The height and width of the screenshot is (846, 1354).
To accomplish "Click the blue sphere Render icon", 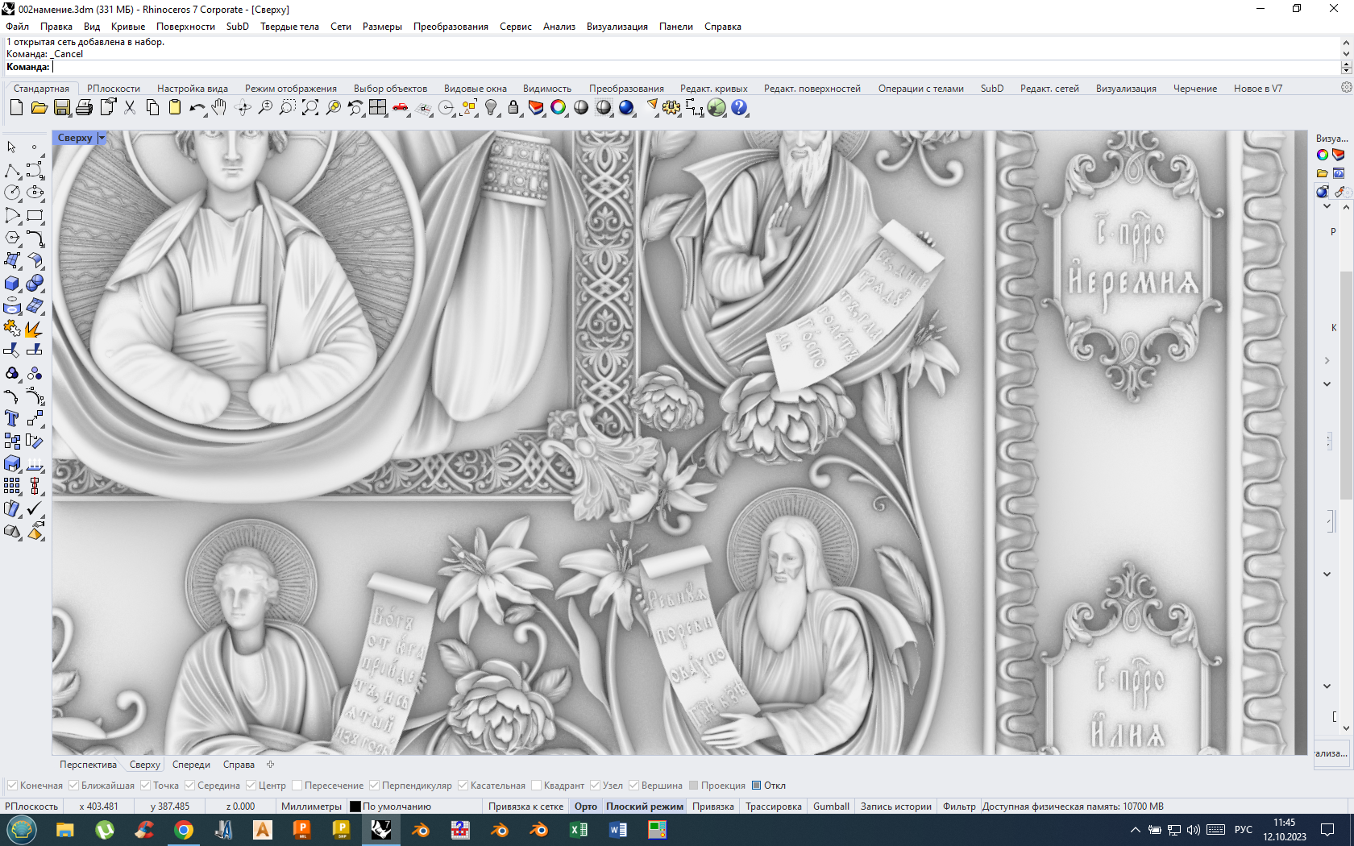I will point(626,107).
